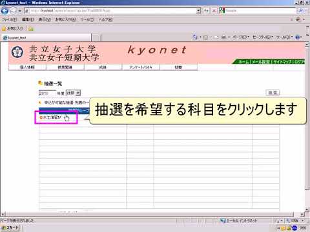This screenshot has height=232, width=310.
Task: Click the browser Forward arrow button
Action: tap(13, 10)
